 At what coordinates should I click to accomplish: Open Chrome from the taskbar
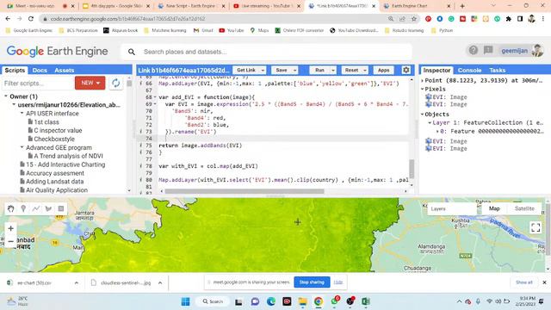[x=319, y=301]
